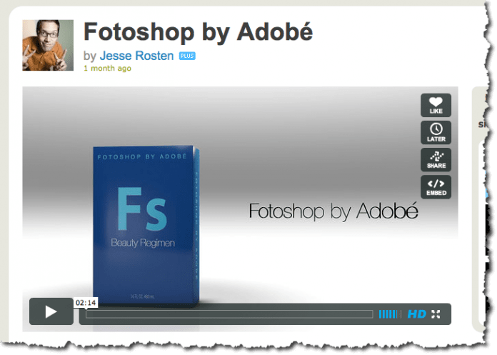
Task: Get the Embed code via the </> icon
Action: click(436, 187)
